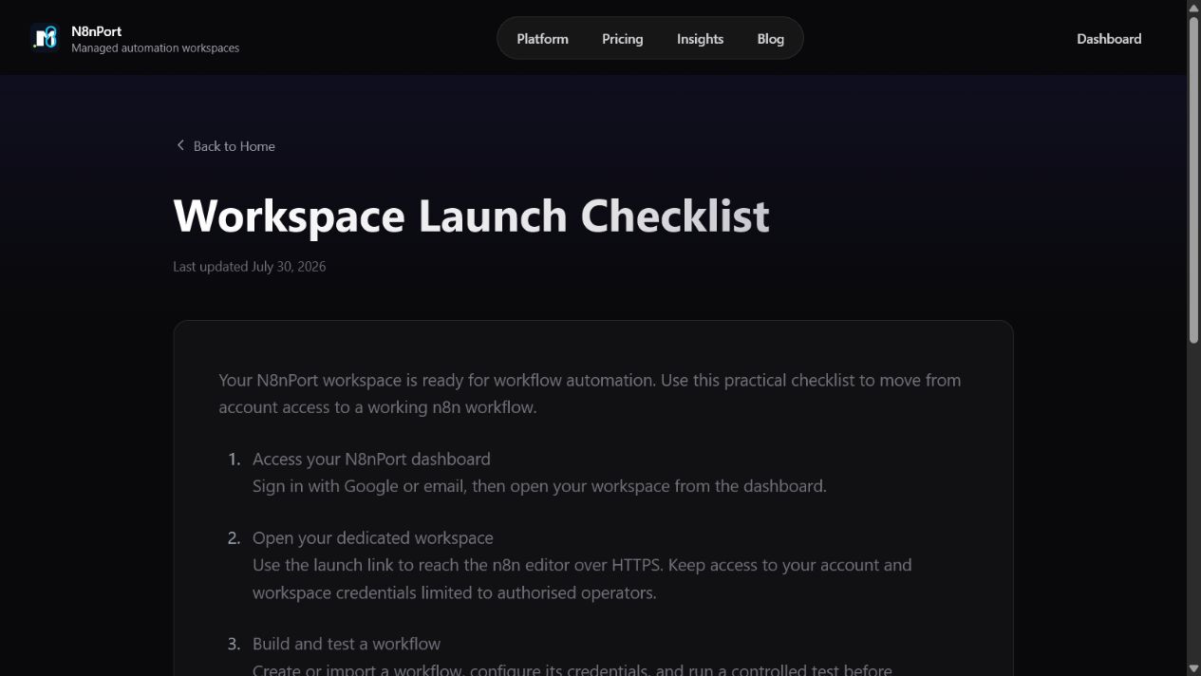The width and height of the screenshot is (1201, 676).
Task: Click the intro paragraph starting "Your N8nPort workspace"
Action: pos(590,393)
